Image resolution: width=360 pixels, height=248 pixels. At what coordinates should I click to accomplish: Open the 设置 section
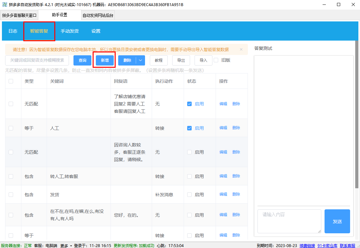pyautogui.click(x=96, y=31)
